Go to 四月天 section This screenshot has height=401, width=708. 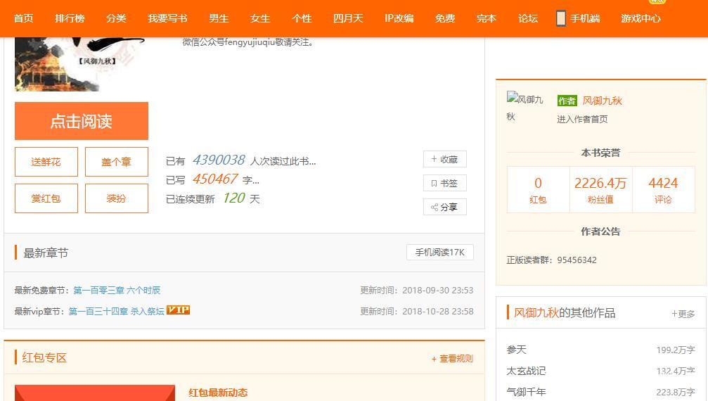[x=348, y=18]
